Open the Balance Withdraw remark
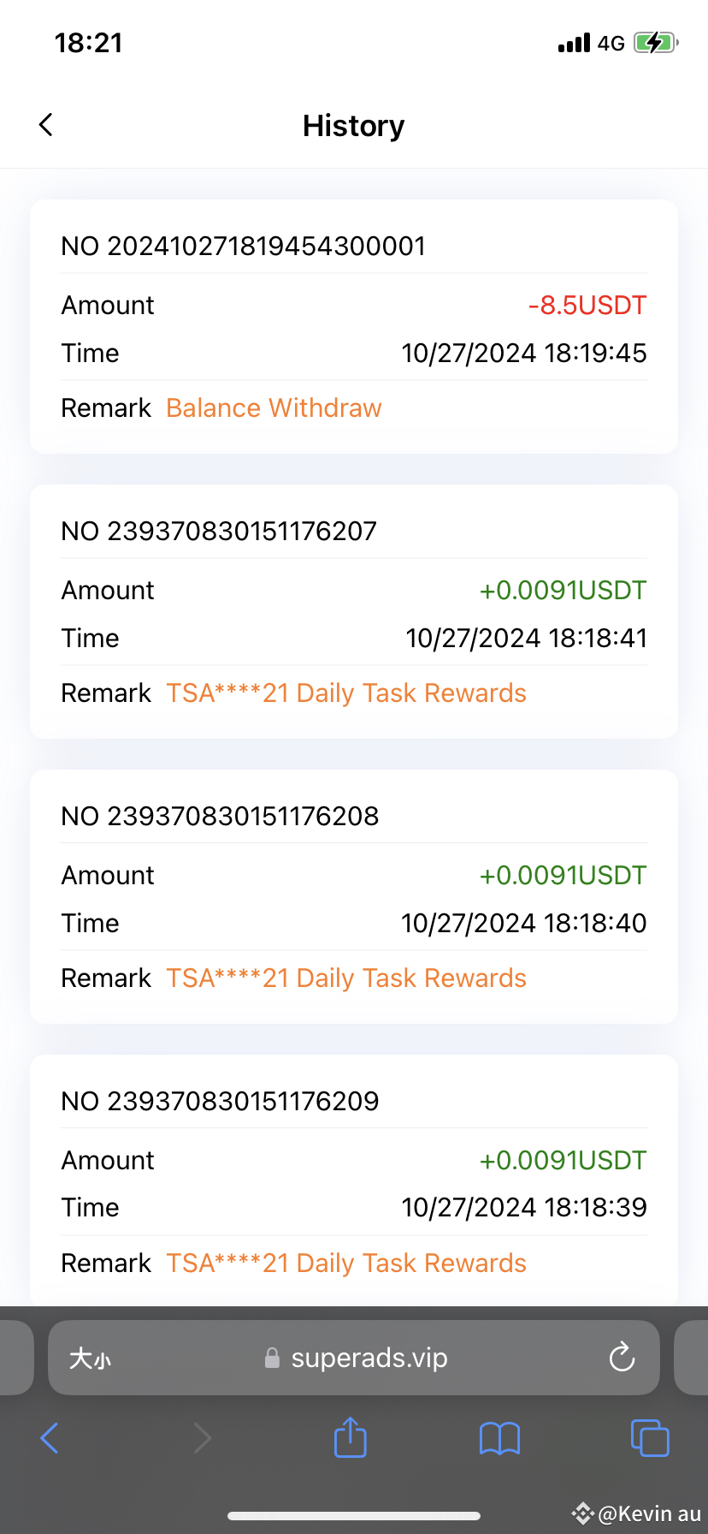Screen dimensions: 708x1534 pyautogui.click(x=274, y=408)
